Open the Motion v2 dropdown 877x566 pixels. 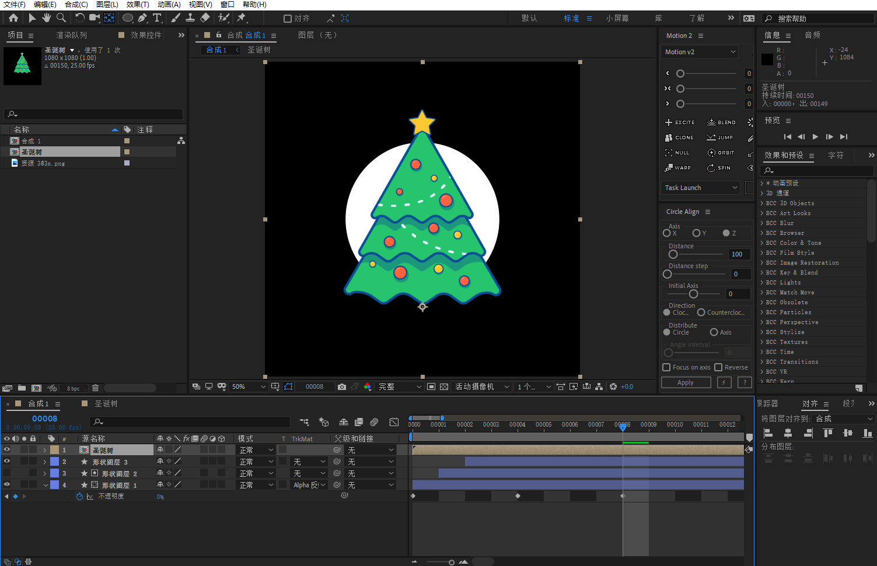tap(700, 52)
